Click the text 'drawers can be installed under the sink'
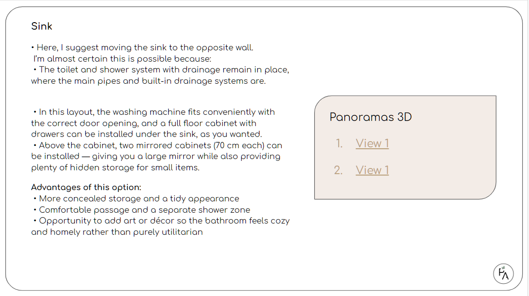The width and height of the screenshot is (529, 296). click(x=146, y=134)
